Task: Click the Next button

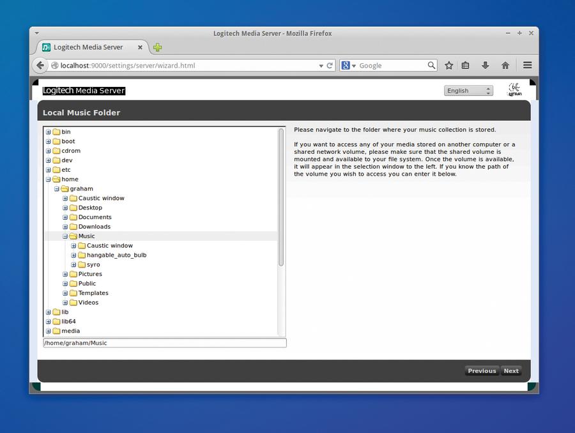Action: tap(511, 370)
